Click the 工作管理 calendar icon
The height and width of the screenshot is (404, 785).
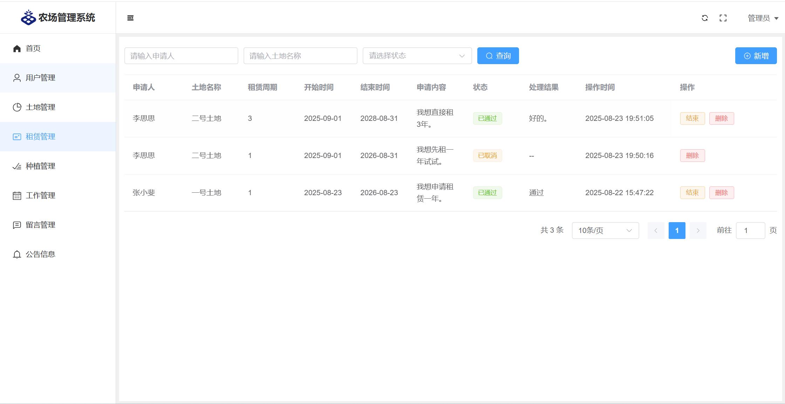17,196
